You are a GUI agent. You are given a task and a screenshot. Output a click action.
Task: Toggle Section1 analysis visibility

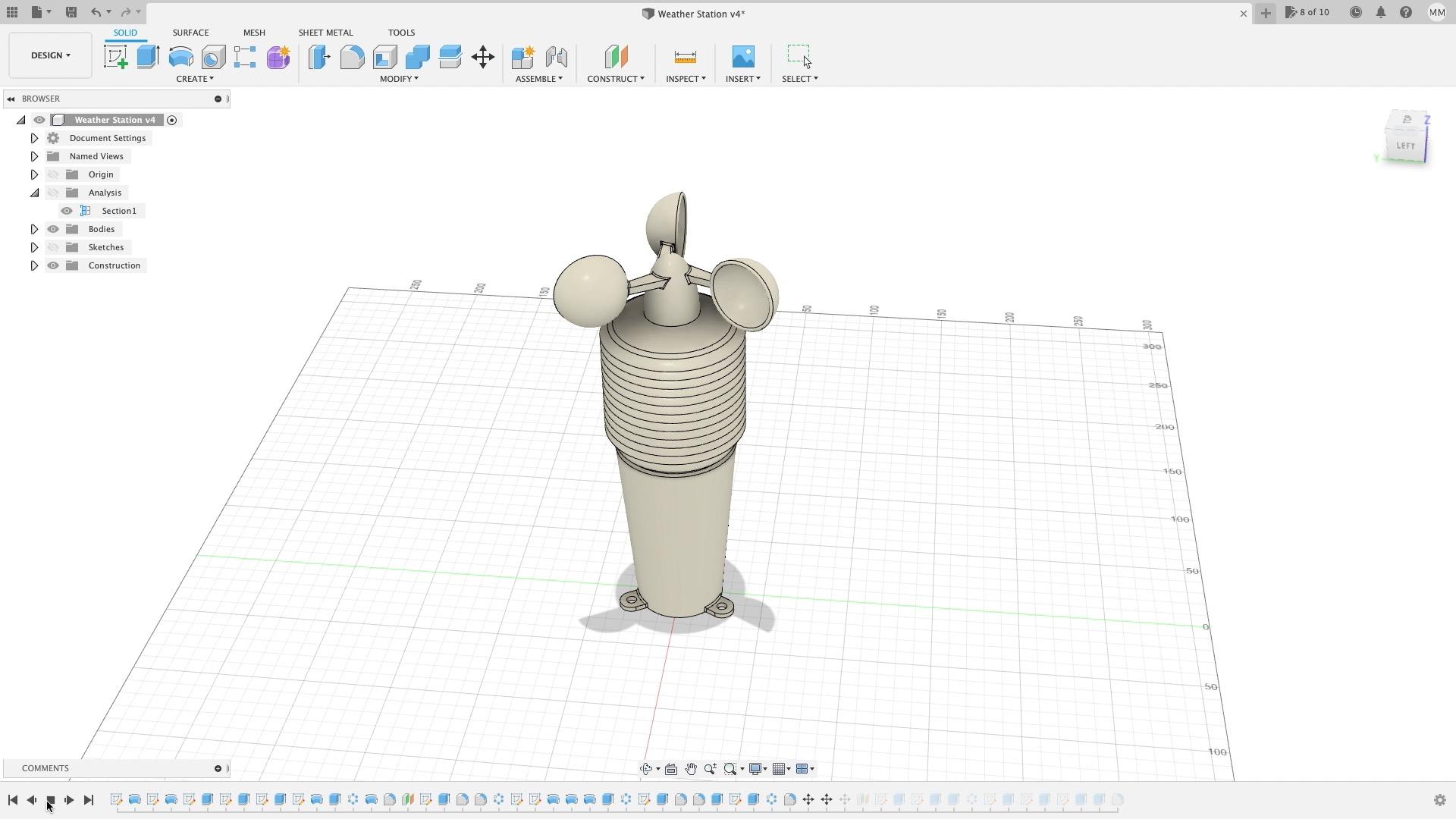tap(66, 210)
